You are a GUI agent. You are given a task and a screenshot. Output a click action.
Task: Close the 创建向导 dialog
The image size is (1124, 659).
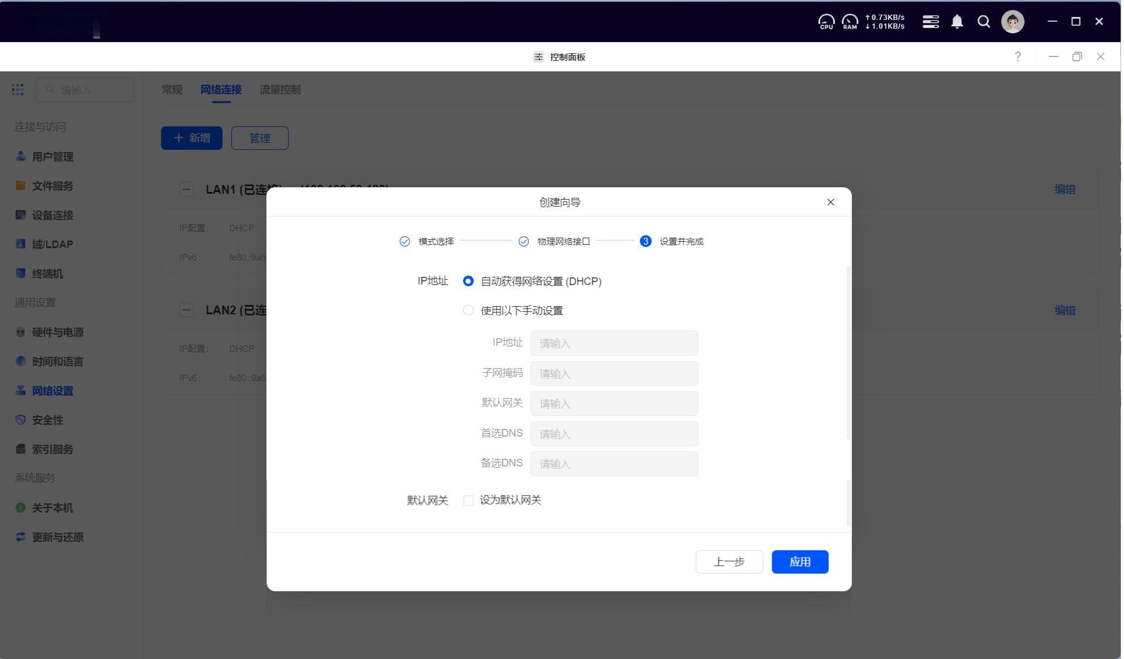(x=830, y=202)
